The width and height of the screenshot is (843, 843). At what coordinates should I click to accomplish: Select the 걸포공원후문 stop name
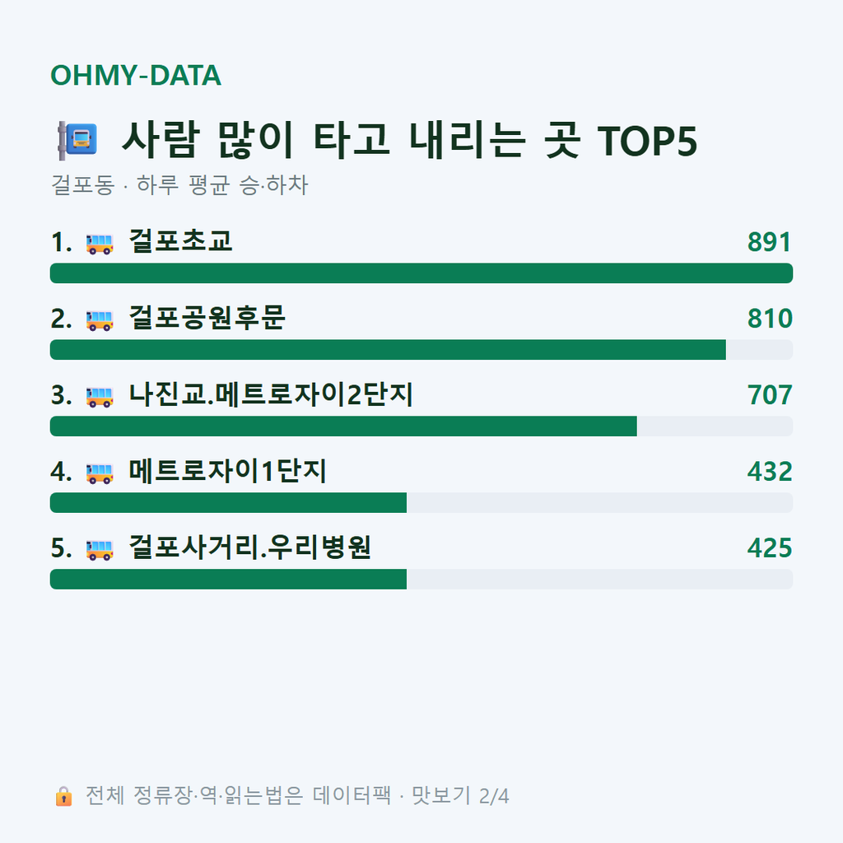pyautogui.click(x=207, y=317)
